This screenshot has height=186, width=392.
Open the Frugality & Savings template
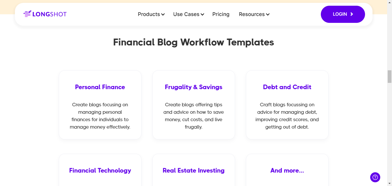[x=194, y=105]
